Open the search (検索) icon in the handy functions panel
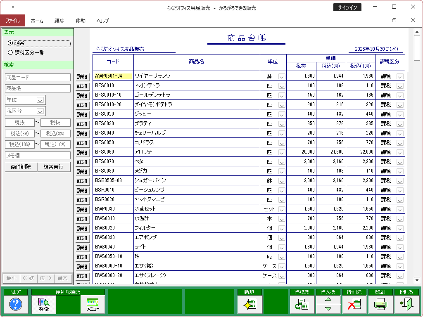This screenshot has width=423, height=317. click(44, 305)
